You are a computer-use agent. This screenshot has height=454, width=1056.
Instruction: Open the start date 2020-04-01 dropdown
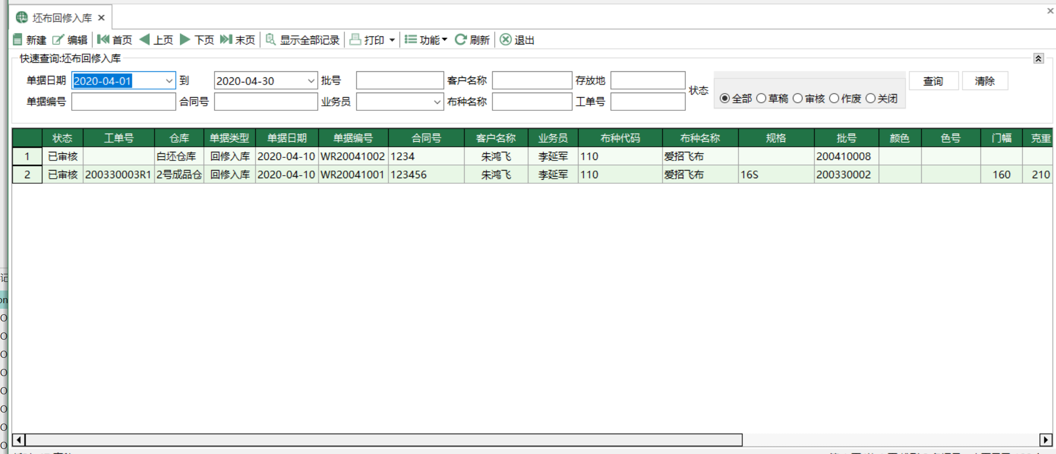pos(169,81)
